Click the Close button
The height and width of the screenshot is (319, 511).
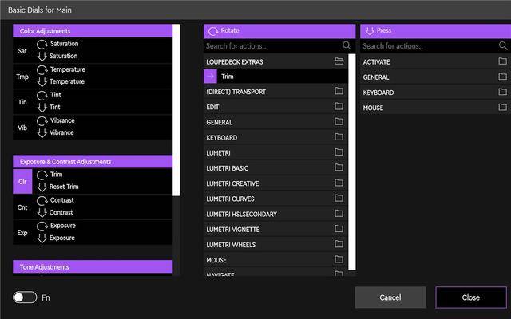(471, 297)
